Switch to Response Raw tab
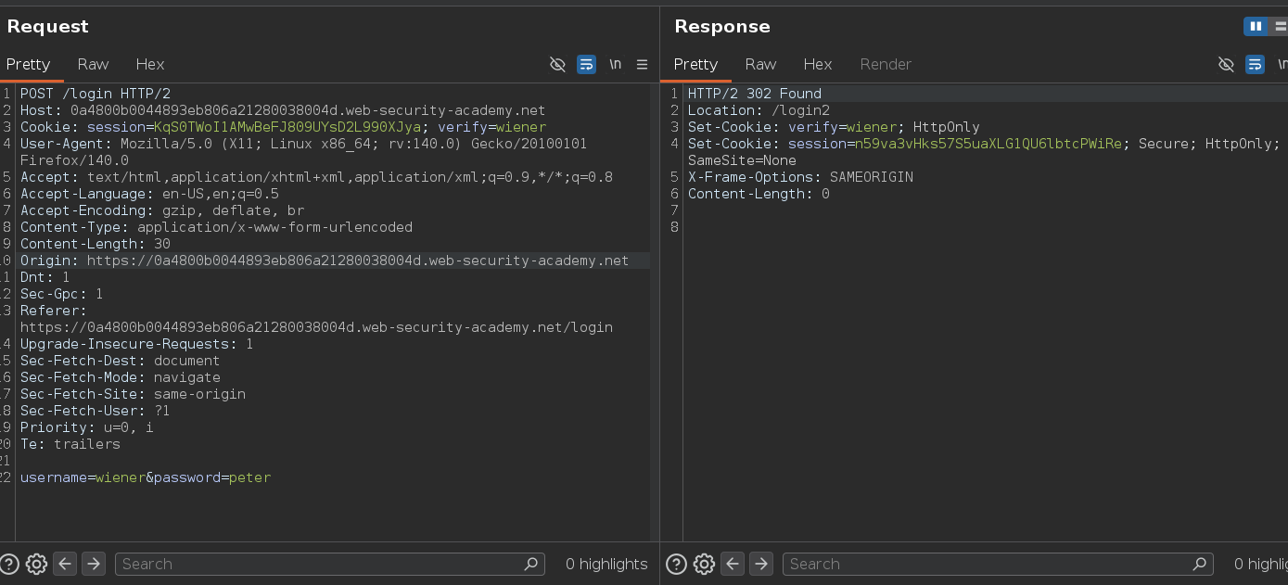Viewport: 1288px width, 585px height. pyautogui.click(x=760, y=64)
